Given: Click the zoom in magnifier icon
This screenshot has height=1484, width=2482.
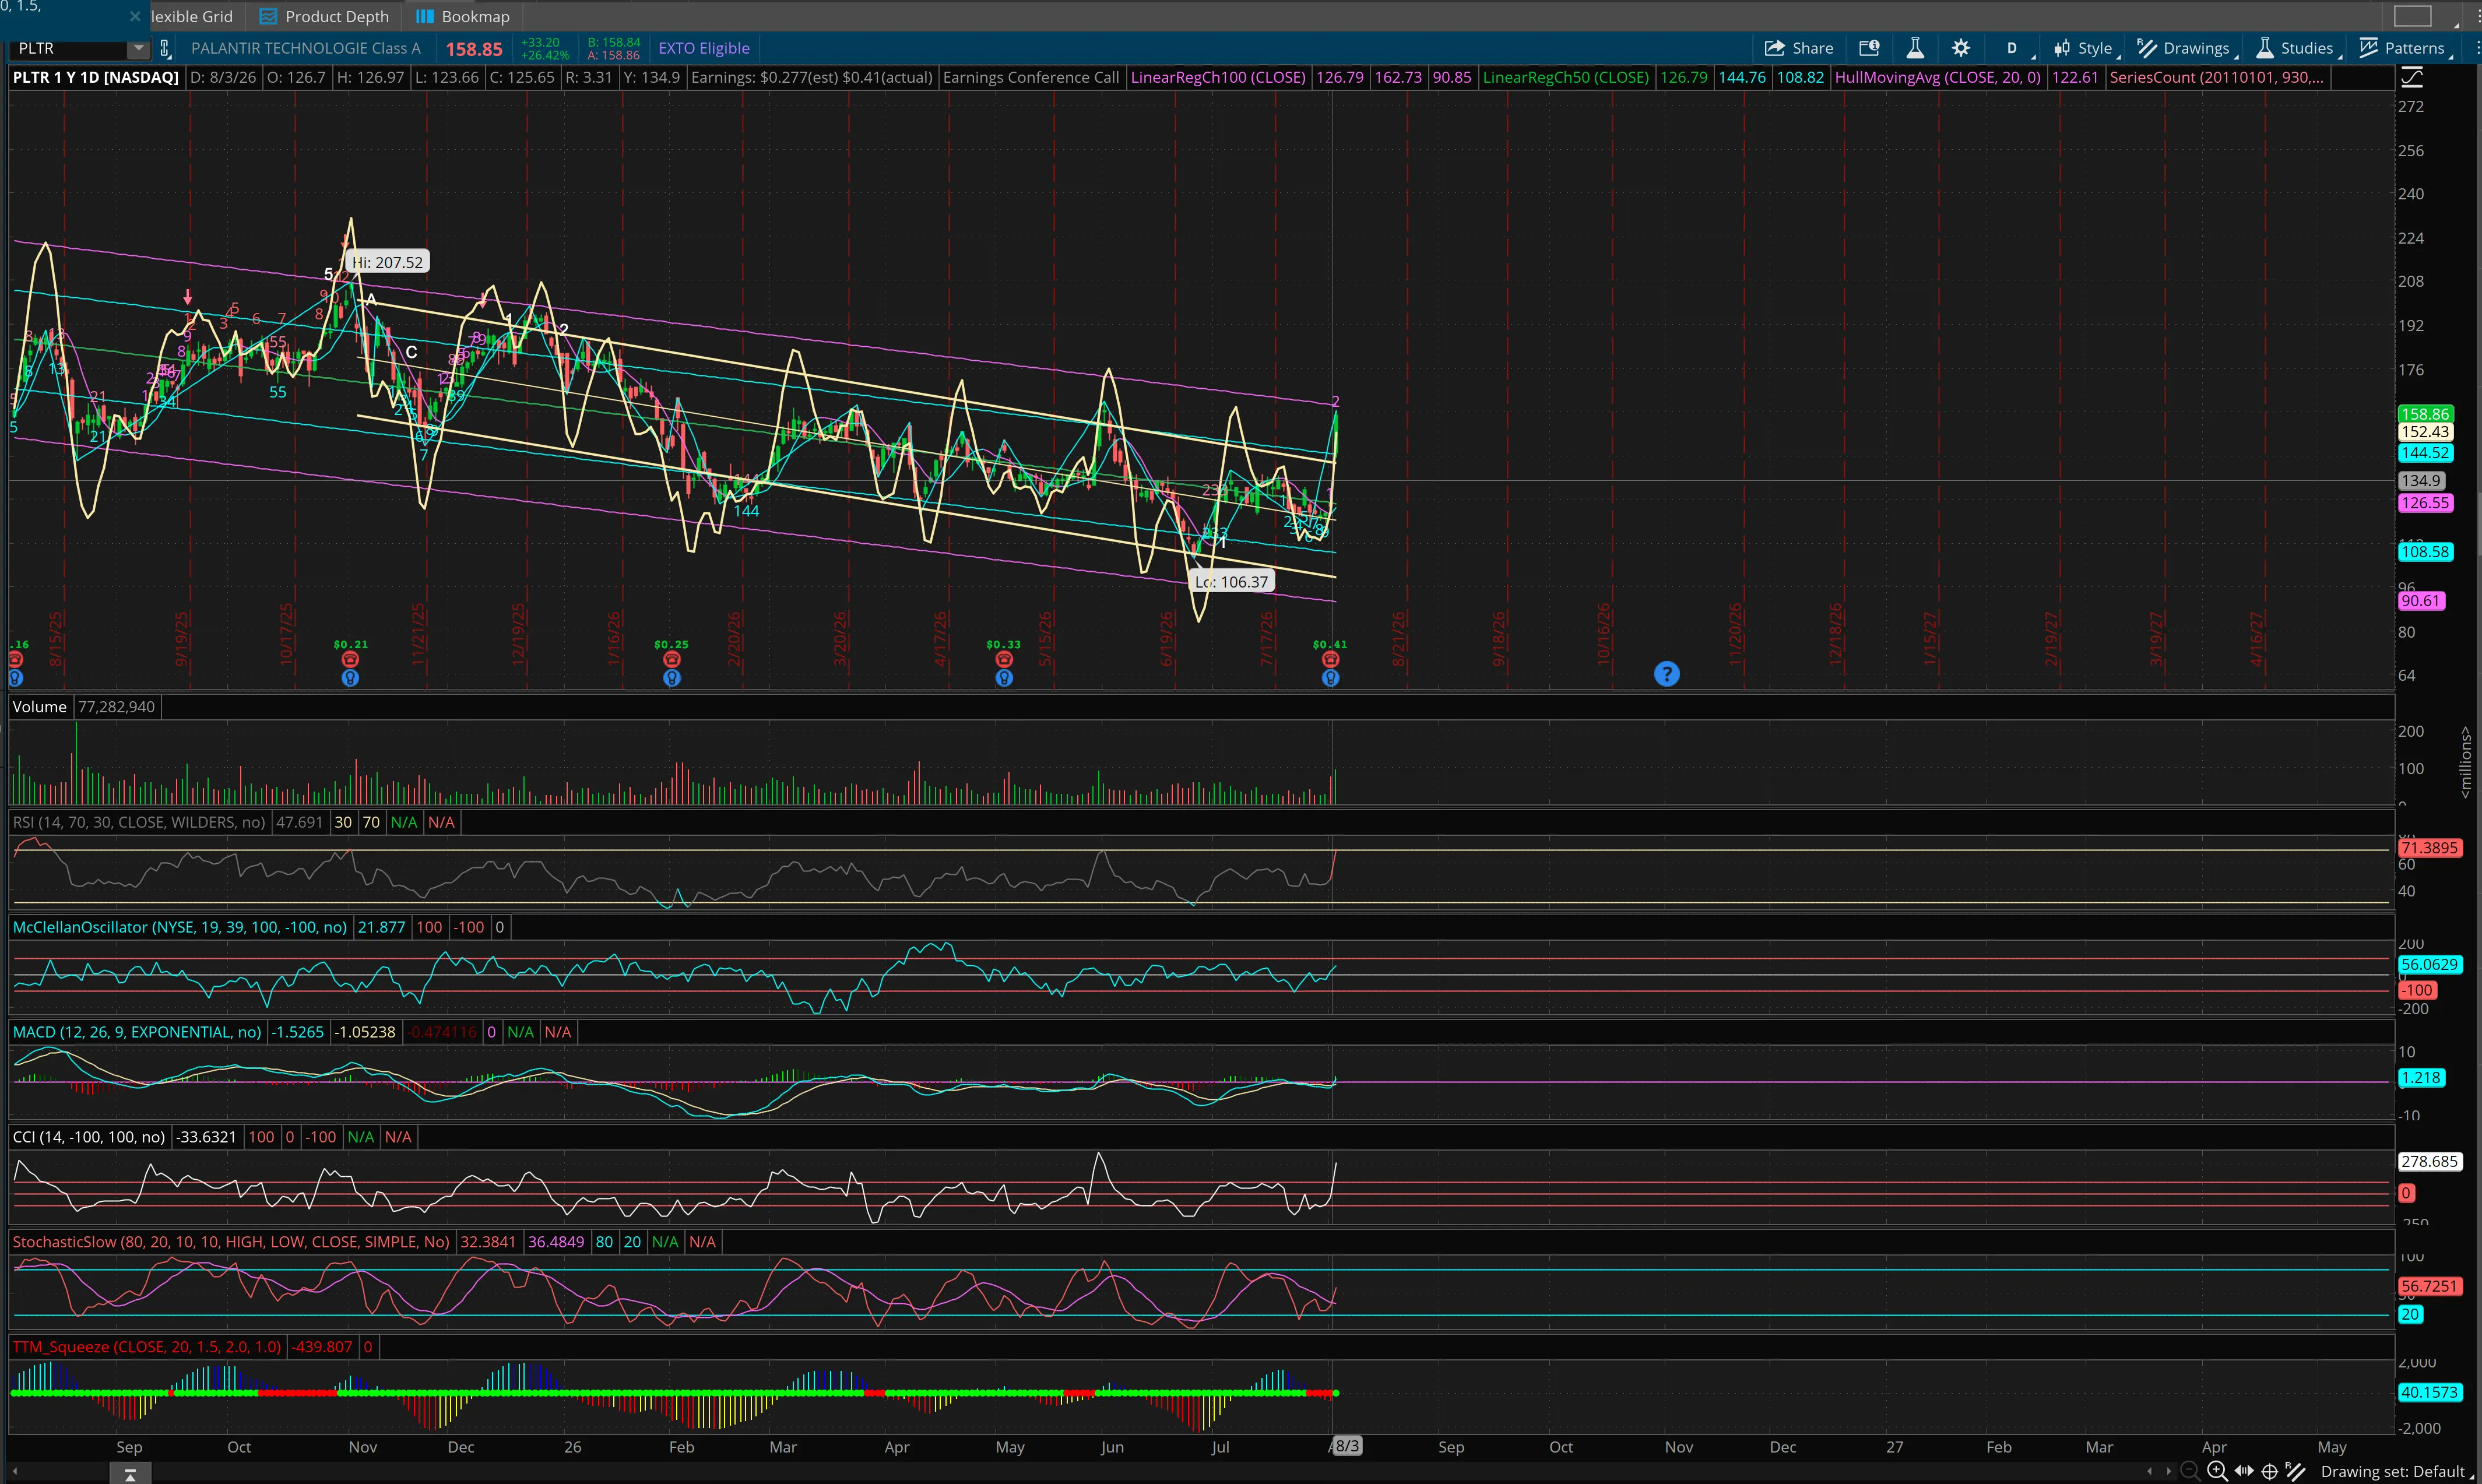Looking at the screenshot, I should [x=2217, y=1471].
